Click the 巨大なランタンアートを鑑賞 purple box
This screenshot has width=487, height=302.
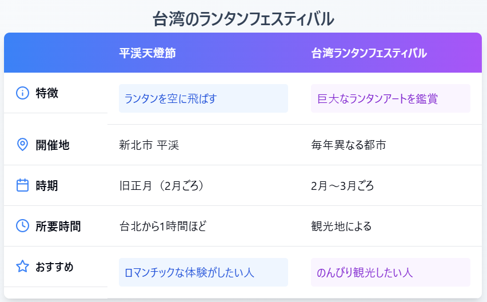click(x=390, y=98)
